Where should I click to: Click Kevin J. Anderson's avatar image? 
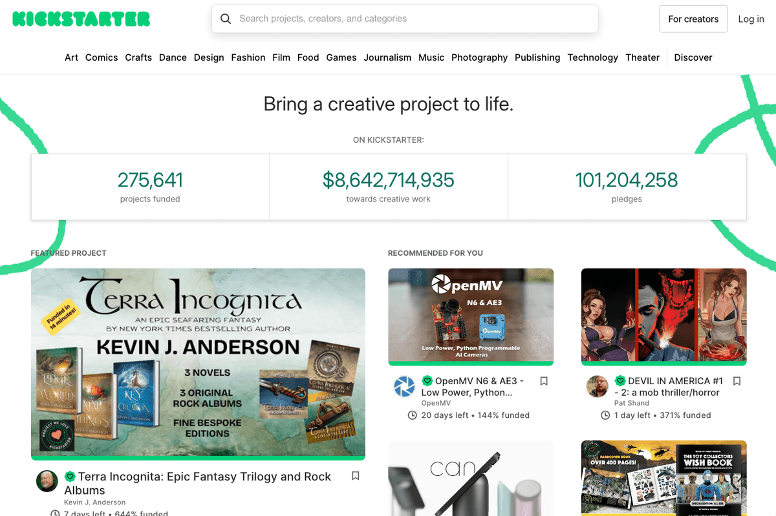click(x=47, y=480)
